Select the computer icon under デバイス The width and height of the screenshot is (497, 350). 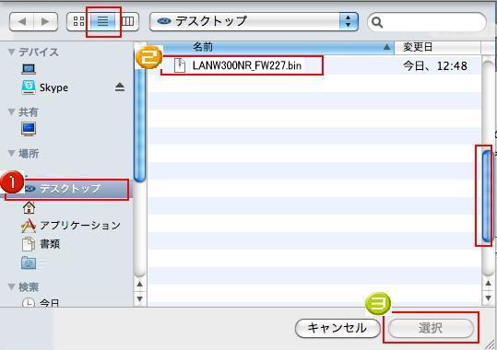point(29,69)
